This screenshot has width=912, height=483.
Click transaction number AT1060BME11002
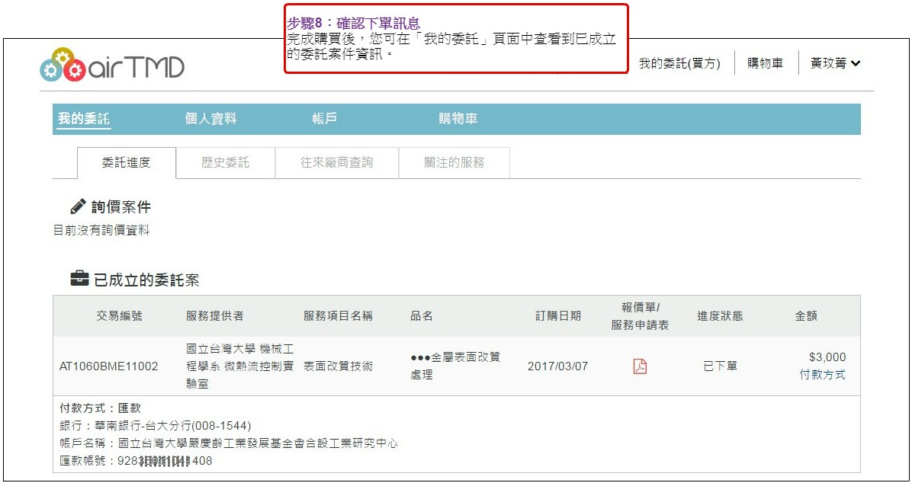tap(108, 366)
